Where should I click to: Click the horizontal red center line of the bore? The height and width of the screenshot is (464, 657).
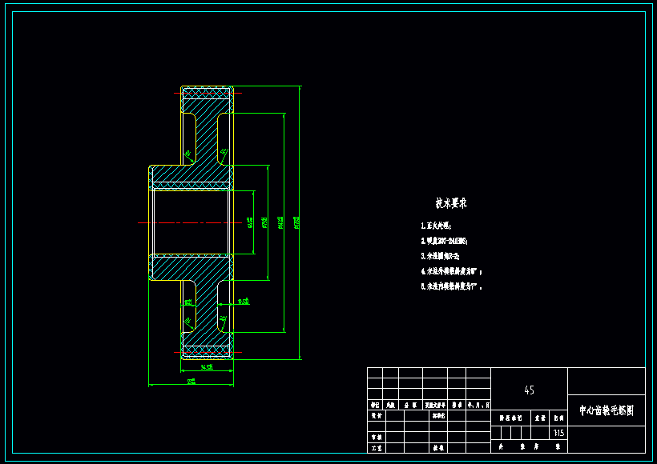pyautogui.click(x=190, y=222)
